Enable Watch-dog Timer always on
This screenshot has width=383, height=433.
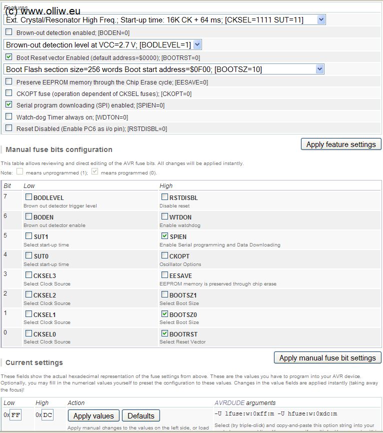point(9,116)
